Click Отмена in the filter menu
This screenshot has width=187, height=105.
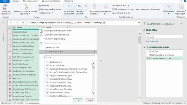(90, 100)
